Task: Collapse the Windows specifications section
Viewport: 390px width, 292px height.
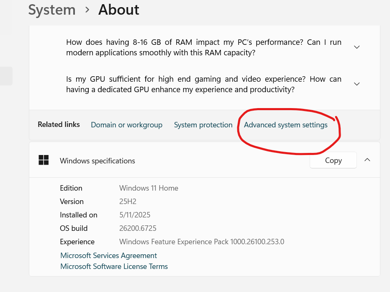Action: pos(367,160)
